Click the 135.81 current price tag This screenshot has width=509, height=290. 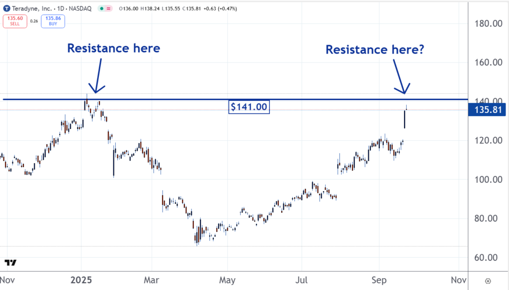[x=488, y=110]
